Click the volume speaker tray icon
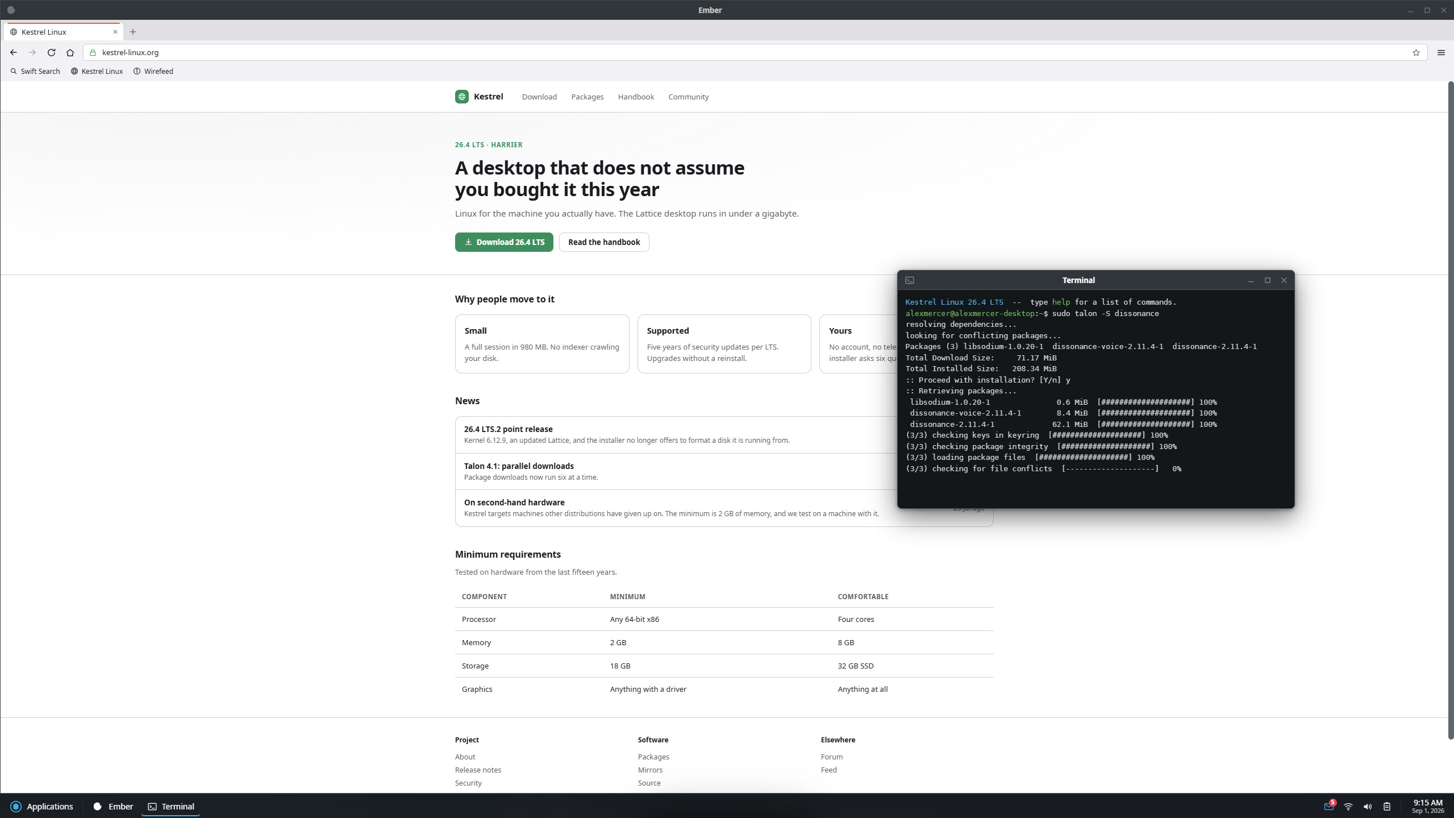The image size is (1454, 818). point(1368,806)
